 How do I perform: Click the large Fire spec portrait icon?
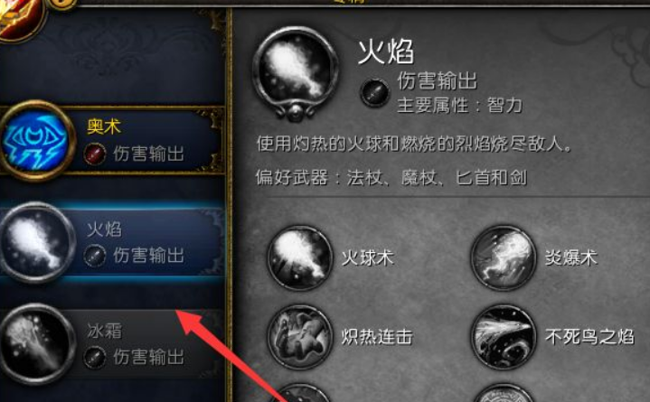(x=295, y=73)
